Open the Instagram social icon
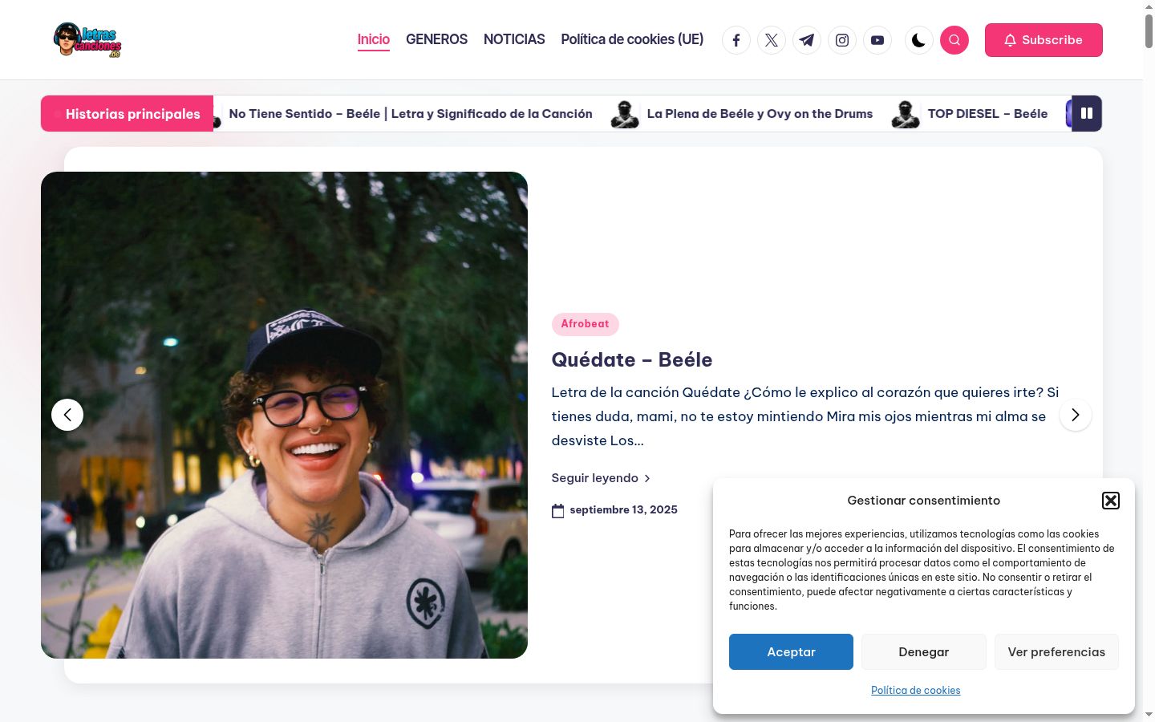The height and width of the screenshot is (722, 1155). [842, 40]
